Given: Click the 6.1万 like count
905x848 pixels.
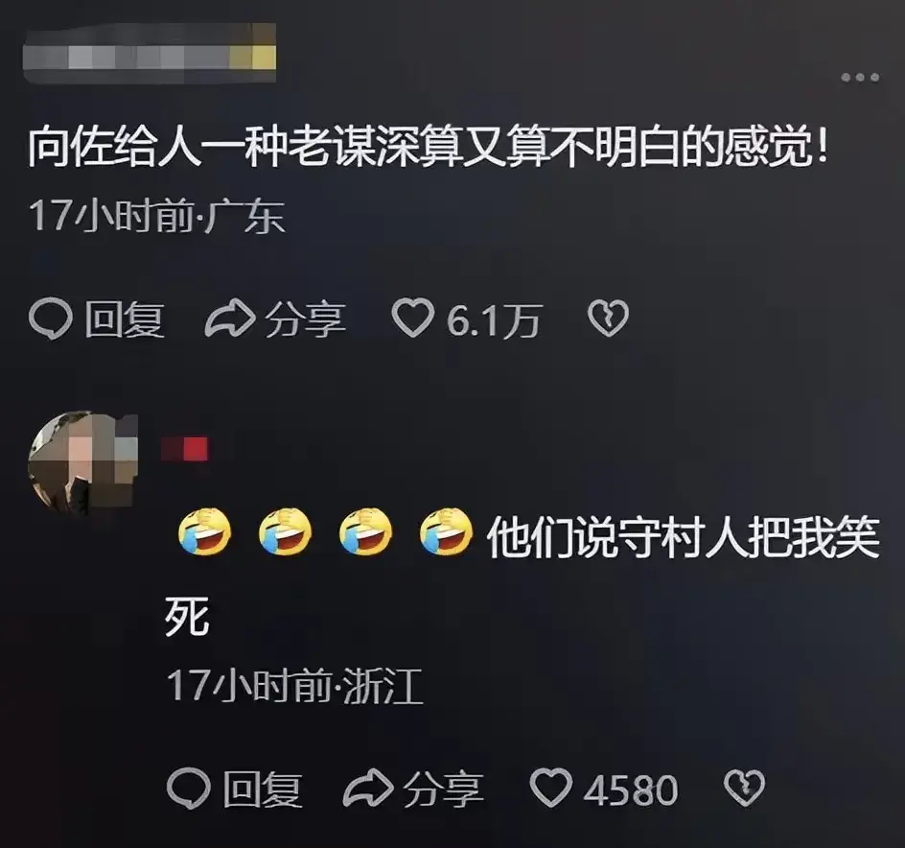Looking at the screenshot, I should tap(493, 320).
